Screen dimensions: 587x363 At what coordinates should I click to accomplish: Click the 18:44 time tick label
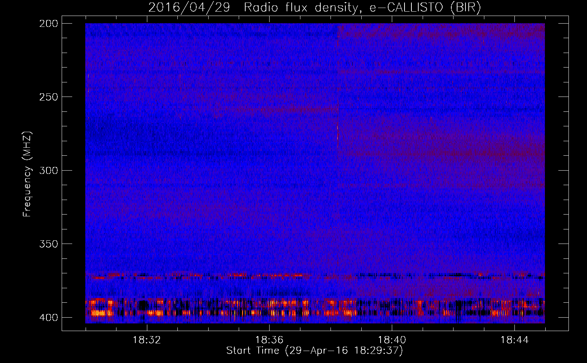514,340
